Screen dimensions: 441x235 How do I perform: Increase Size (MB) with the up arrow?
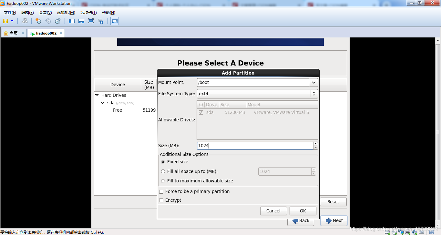(x=316, y=144)
